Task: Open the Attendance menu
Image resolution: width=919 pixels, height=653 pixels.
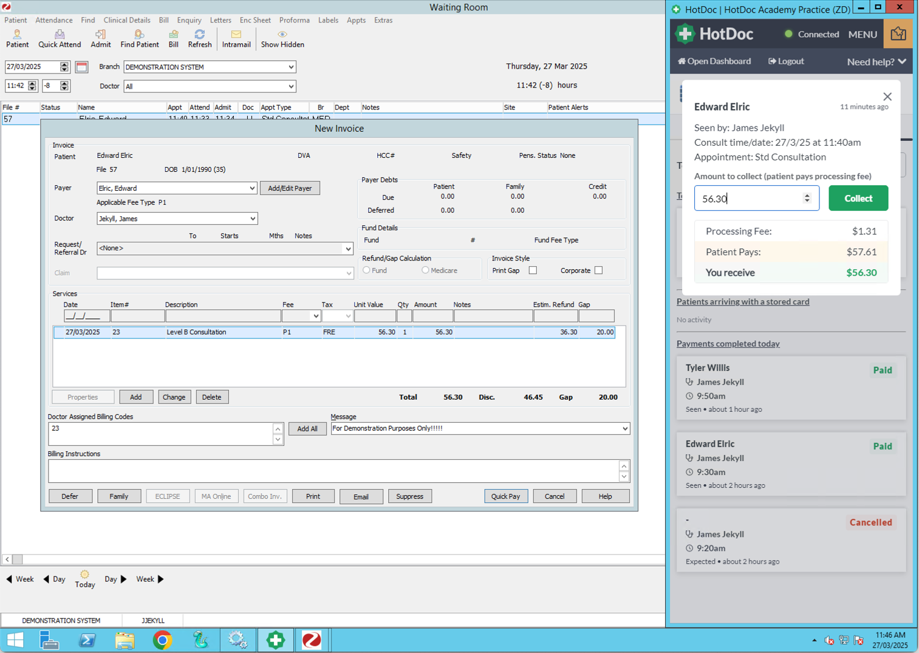Action: click(54, 20)
